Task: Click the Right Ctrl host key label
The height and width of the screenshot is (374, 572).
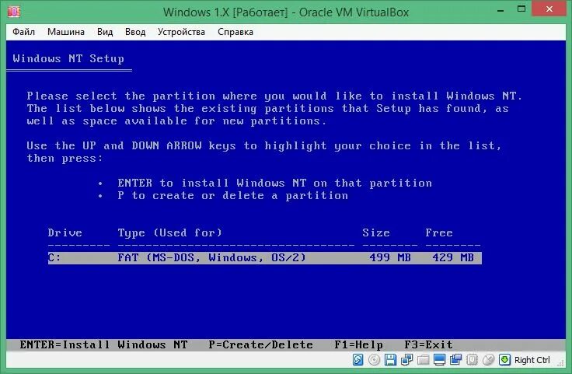Action: [532, 360]
